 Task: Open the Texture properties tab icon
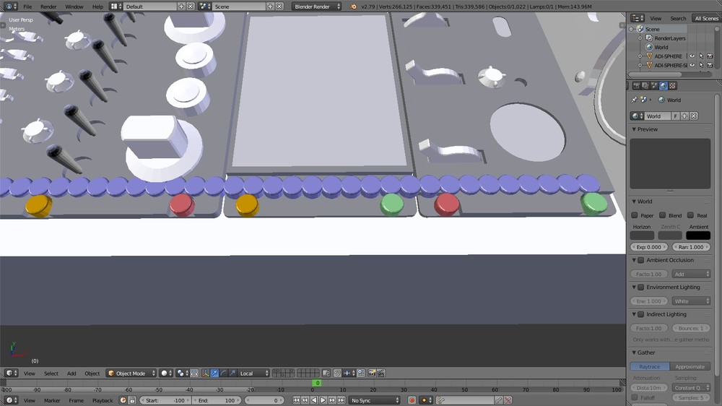click(672, 86)
